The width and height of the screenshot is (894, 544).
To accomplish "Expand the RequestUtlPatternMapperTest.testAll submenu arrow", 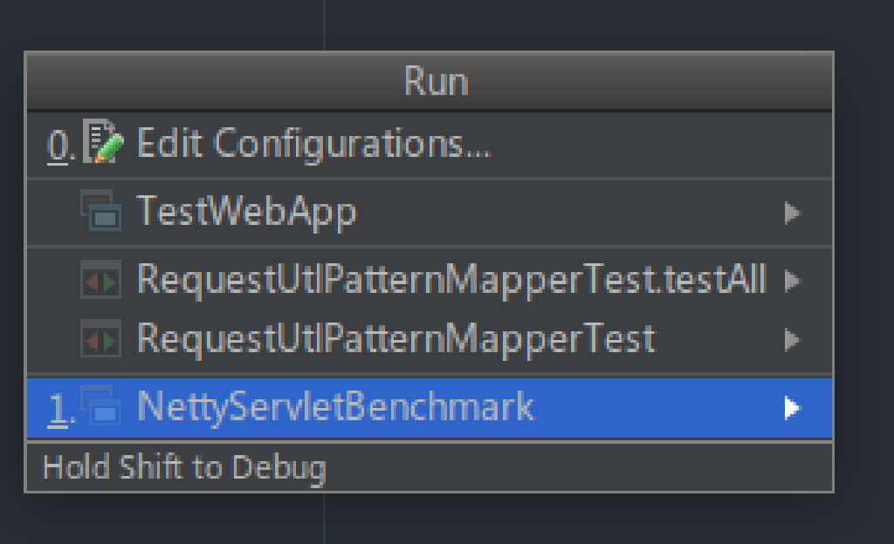I will pyautogui.click(x=792, y=281).
